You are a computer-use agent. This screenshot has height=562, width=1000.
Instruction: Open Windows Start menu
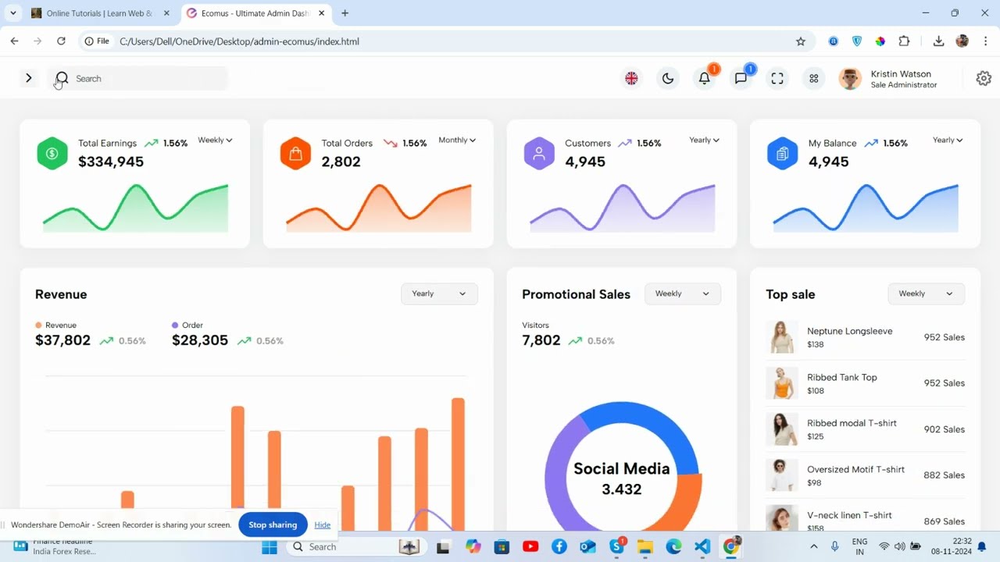(x=270, y=547)
